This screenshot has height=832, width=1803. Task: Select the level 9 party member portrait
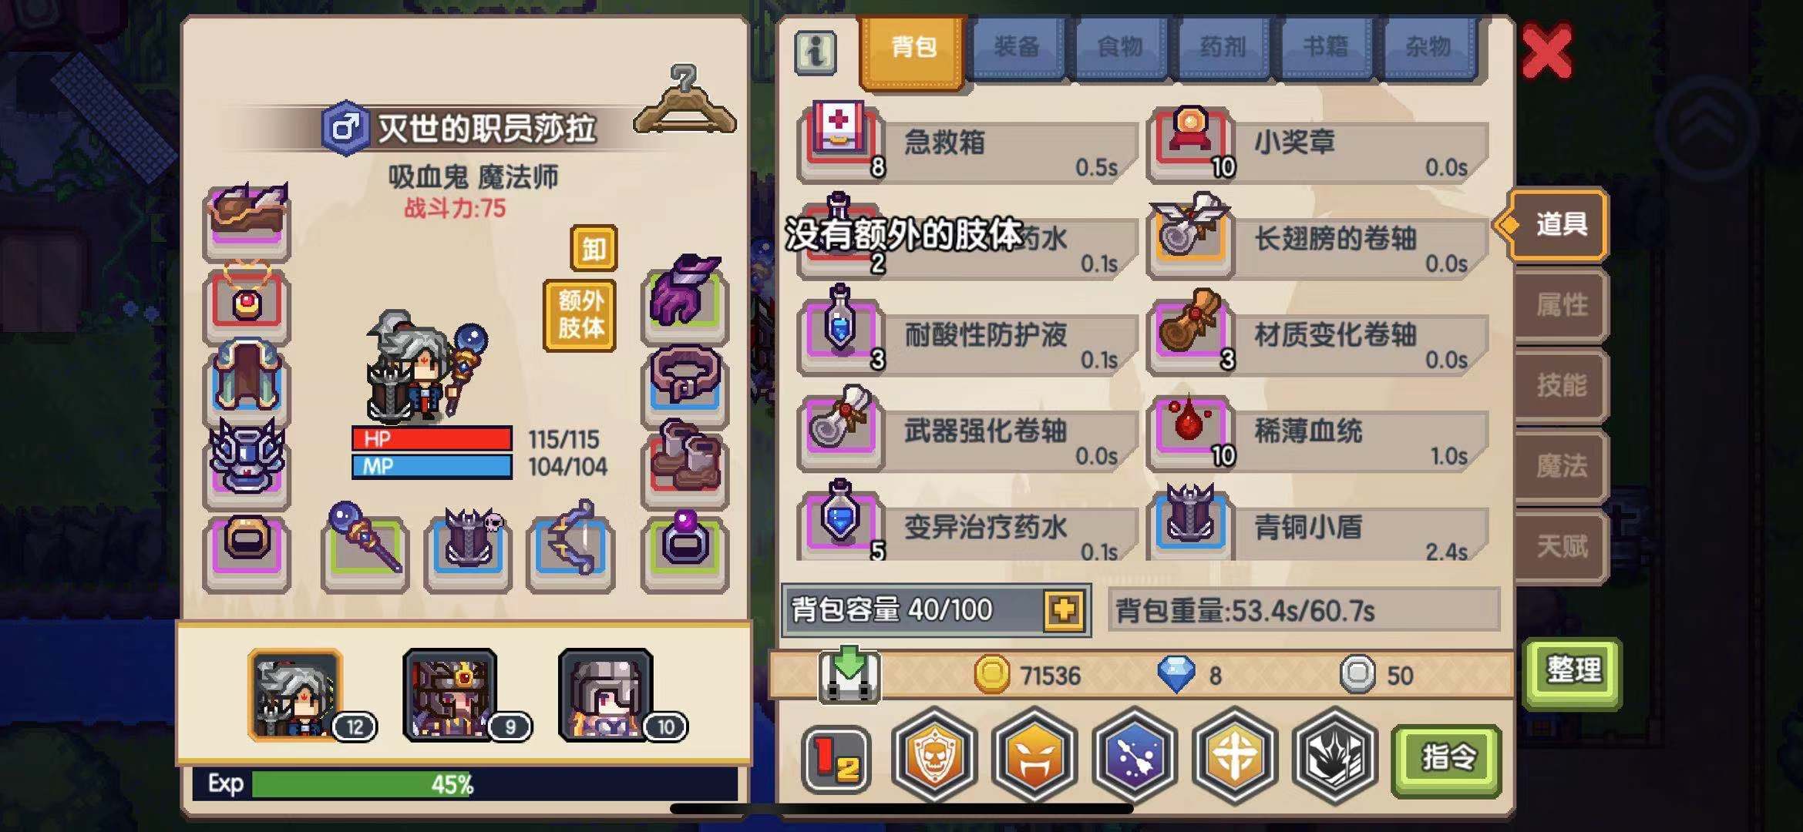coord(451,695)
